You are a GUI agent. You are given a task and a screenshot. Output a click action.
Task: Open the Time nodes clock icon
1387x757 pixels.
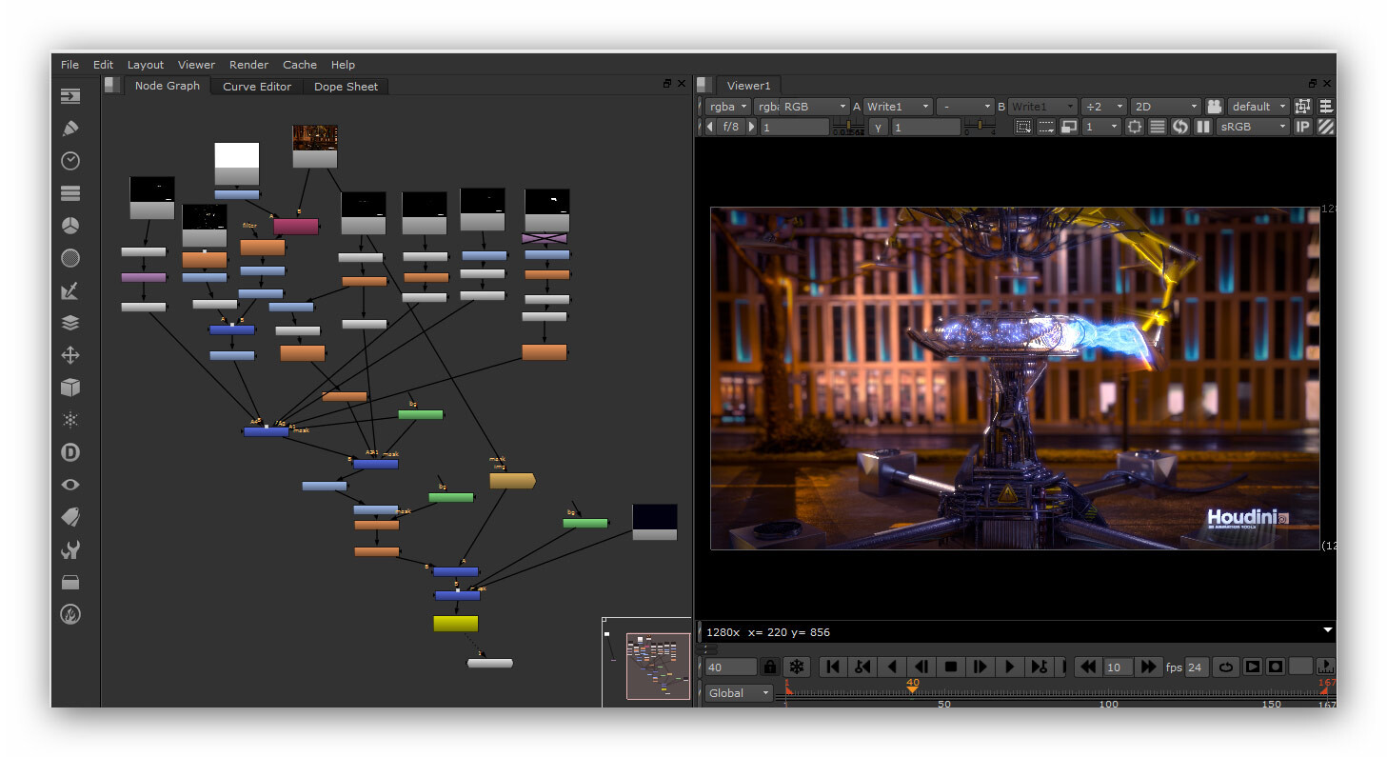[69, 161]
